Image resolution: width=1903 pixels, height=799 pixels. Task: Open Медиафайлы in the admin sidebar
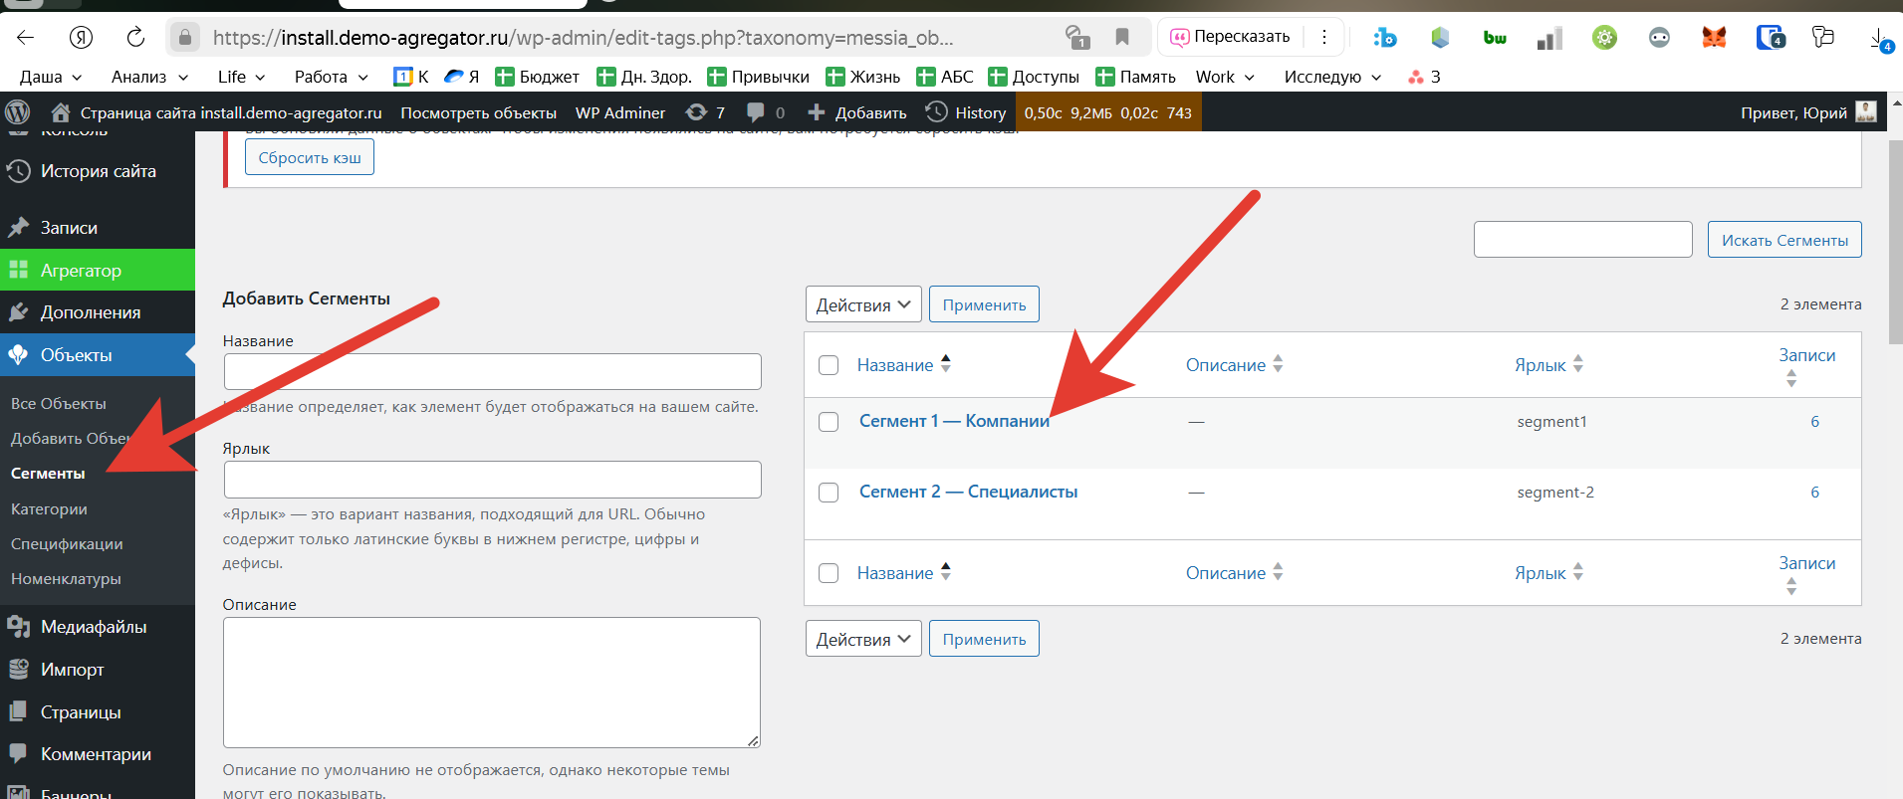pos(94,627)
